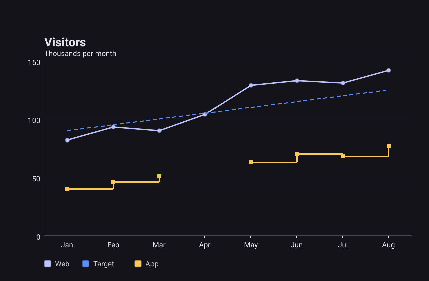This screenshot has width=429, height=281.
Task: Select the App square marker for January
Action: point(67,189)
